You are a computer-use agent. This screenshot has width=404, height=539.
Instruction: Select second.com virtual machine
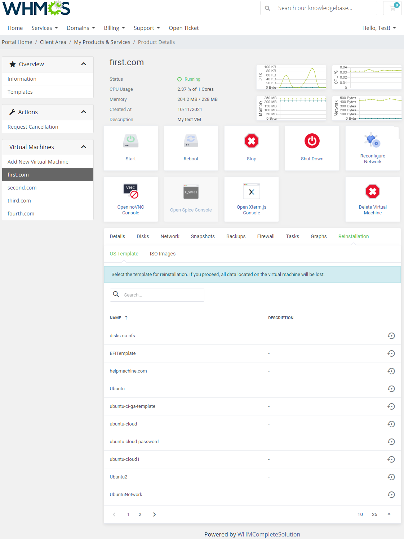click(48, 188)
